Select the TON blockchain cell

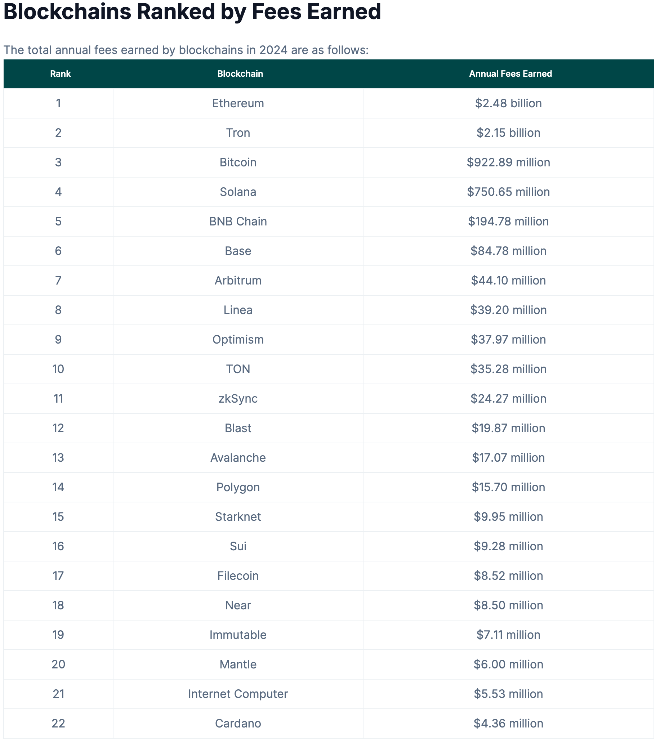coord(238,369)
